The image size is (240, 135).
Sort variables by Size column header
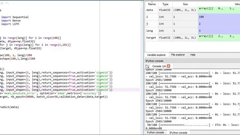(x=185, y=4)
